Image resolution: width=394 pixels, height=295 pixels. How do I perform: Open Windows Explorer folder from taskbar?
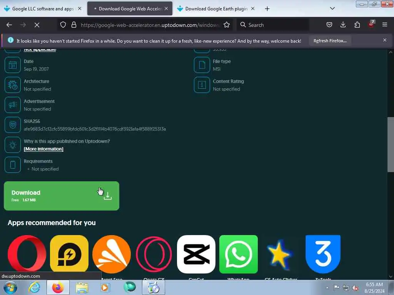pyautogui.click(x=82, y=288)
